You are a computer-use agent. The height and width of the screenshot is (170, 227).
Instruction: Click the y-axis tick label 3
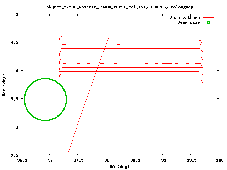coord(17,127)
